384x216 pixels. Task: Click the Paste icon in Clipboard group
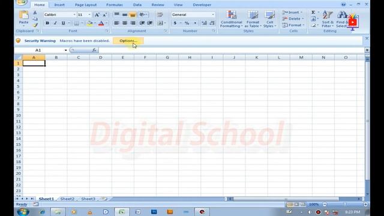[x=24, y=15]
